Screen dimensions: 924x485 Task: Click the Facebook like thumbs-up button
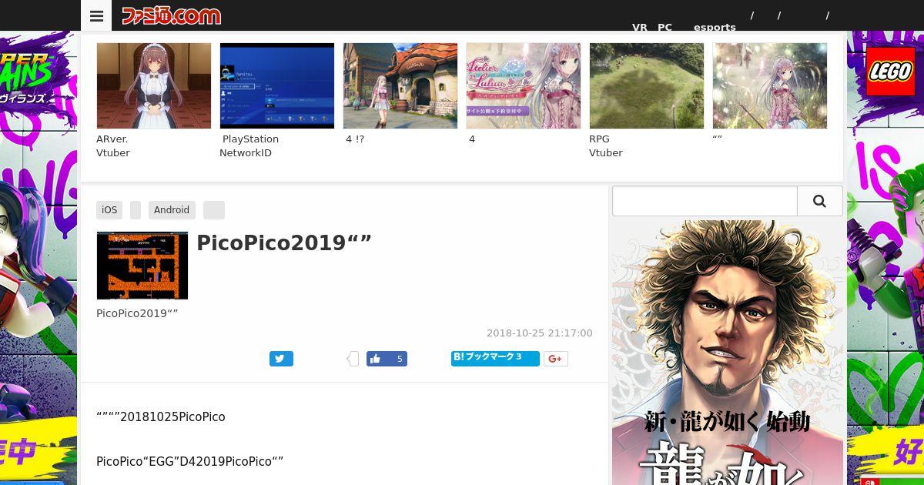[387, 359]
